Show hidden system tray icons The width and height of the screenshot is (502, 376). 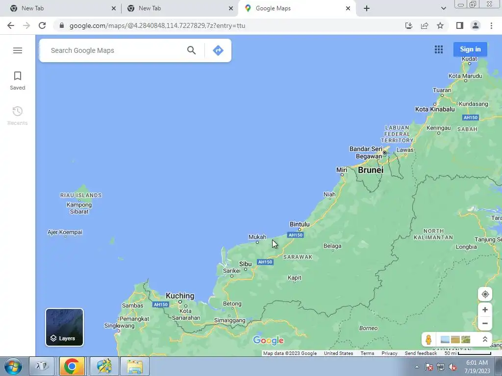point(417,367)
